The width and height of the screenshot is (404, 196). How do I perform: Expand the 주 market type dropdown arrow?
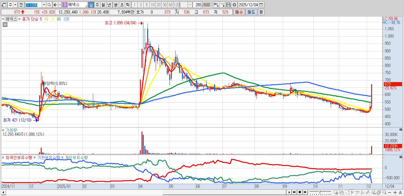[15, 5]
